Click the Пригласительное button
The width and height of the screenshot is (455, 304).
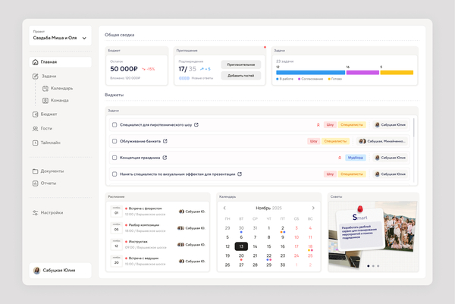(x=241, y=64)
